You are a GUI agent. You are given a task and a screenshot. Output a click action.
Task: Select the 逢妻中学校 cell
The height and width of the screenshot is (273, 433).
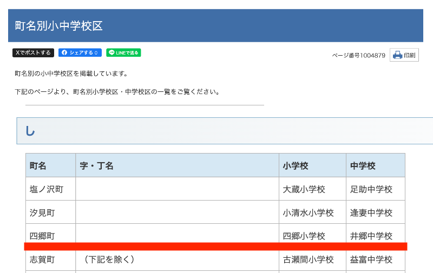point(376,212)
